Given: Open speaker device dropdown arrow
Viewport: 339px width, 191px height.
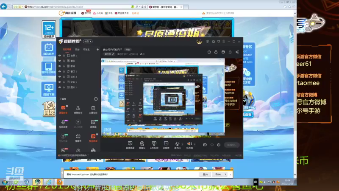Looking at the screenshot, I should 195,144.
